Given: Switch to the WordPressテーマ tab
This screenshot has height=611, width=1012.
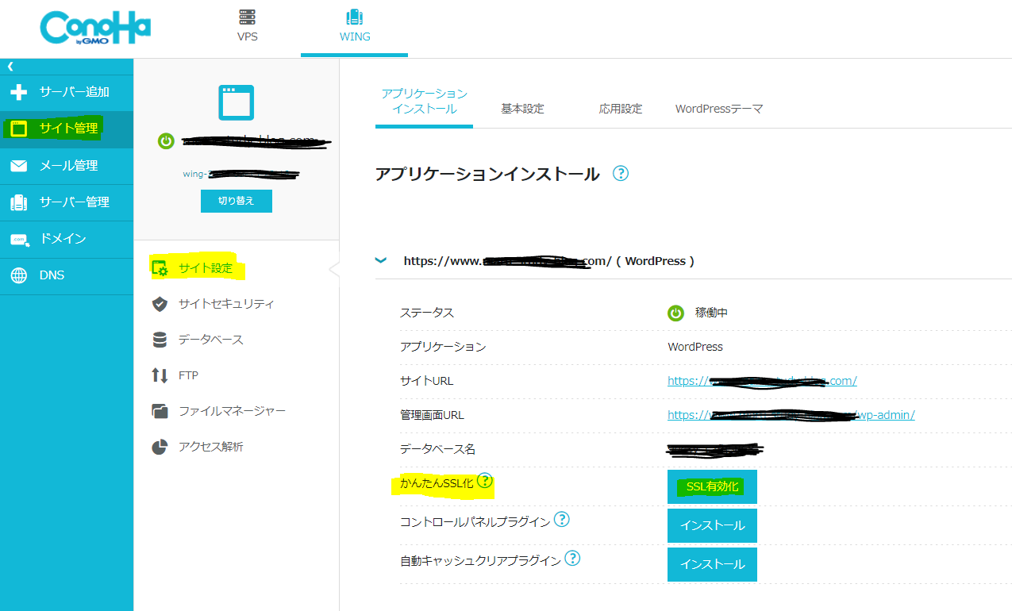Looking at the screenshot, I should 718,109.
